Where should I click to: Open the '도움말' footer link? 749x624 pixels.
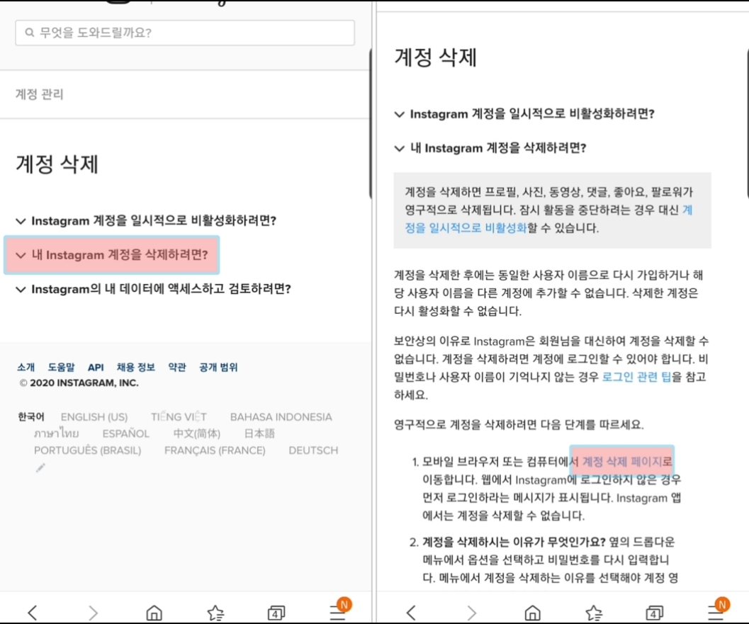coord(61,367)
